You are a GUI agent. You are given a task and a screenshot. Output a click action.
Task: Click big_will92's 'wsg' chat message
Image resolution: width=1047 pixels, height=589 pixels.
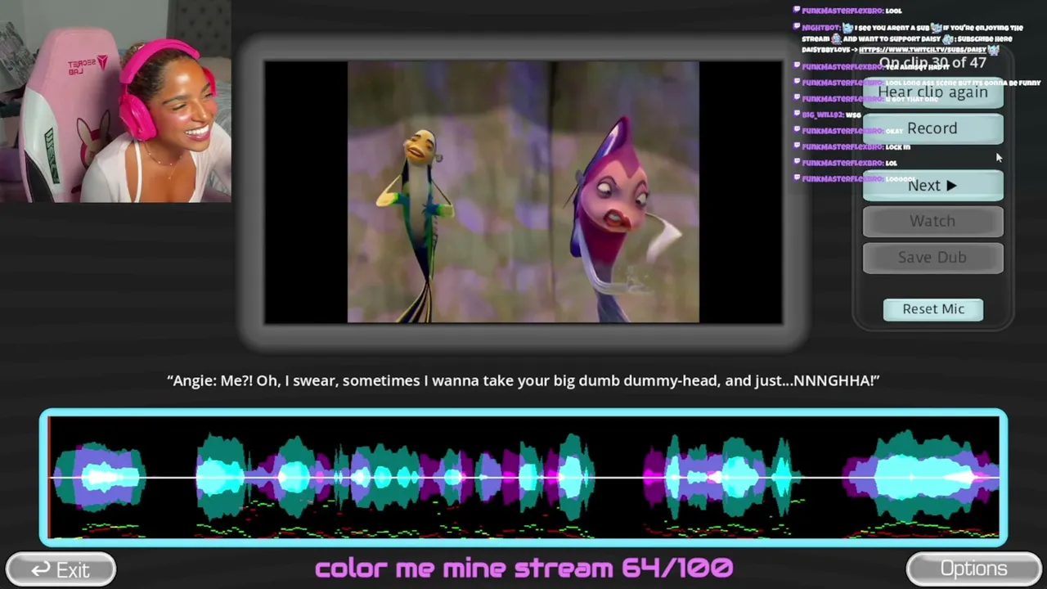pyautogui.click(x=827, y=115)
